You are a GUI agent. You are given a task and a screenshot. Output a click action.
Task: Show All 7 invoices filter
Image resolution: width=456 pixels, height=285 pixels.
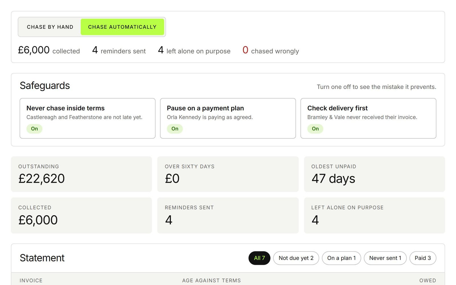tap(259, 258)
